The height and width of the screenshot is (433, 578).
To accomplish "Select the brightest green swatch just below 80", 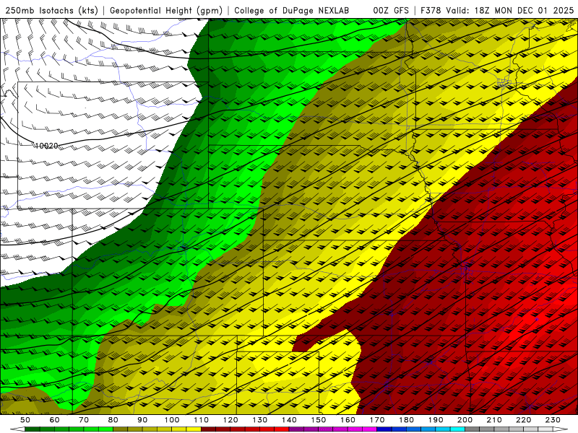I will pos(105,429).
